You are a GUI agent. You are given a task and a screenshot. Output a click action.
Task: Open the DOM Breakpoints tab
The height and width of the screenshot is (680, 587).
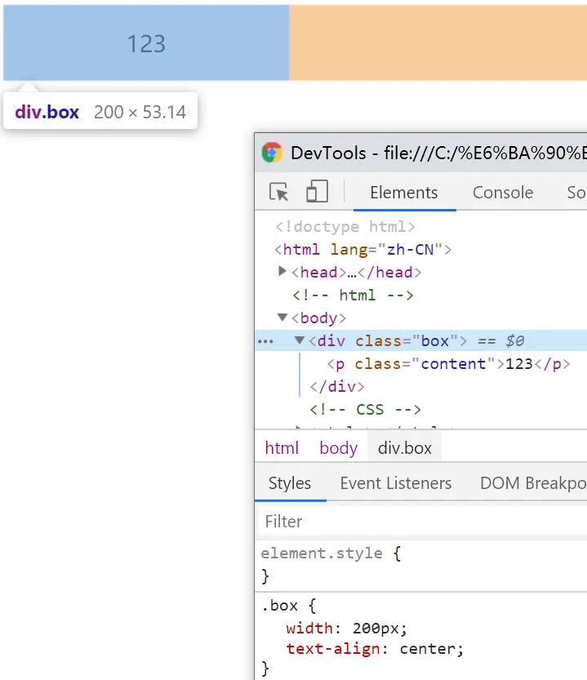click(533, 483)
